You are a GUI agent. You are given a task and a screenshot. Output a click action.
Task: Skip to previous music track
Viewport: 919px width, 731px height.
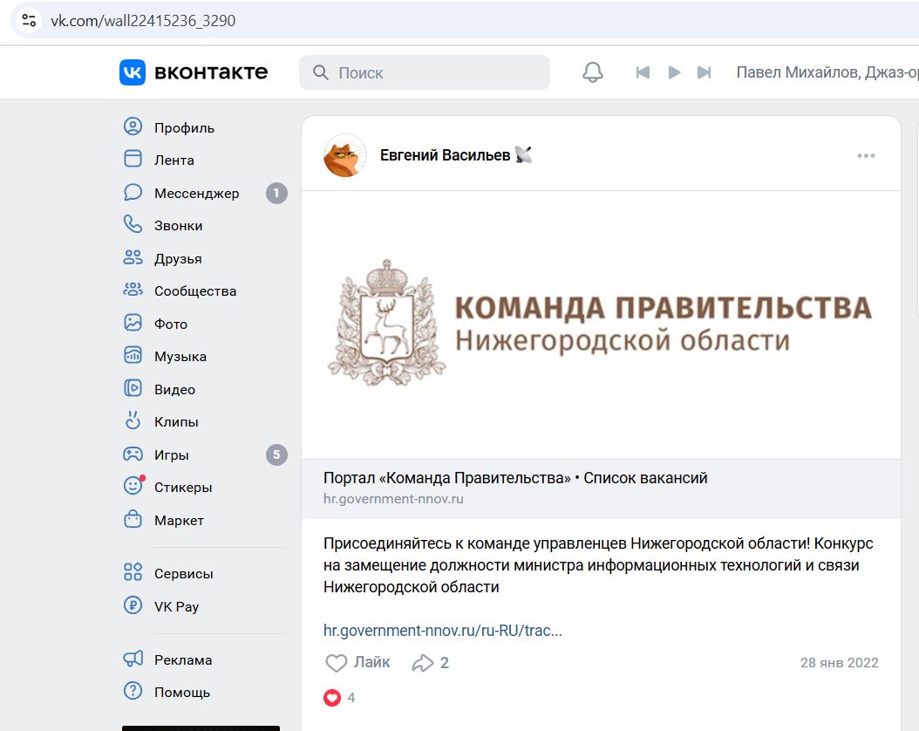point(643,72)
